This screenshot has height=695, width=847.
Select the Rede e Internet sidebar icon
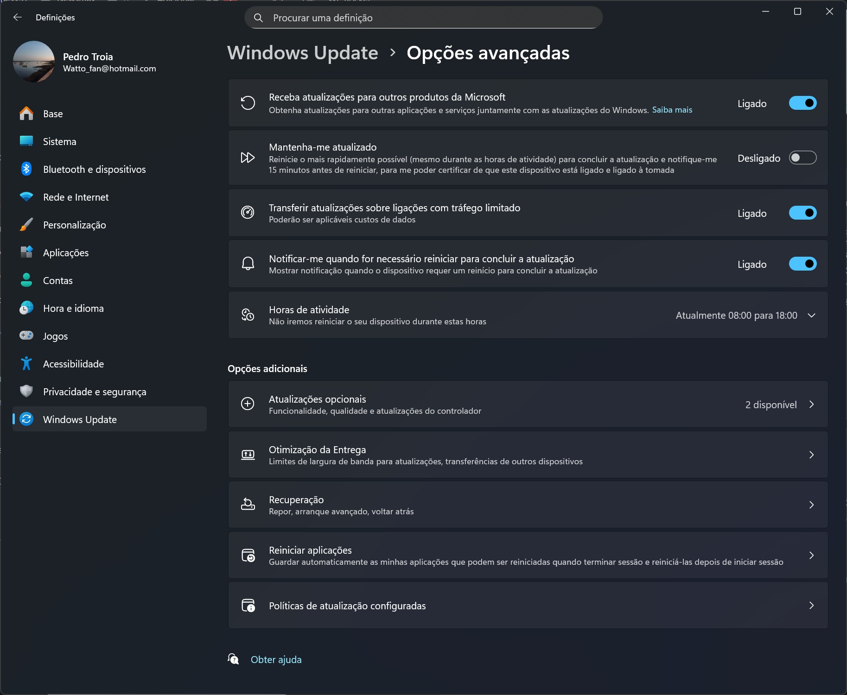pos(26,196)
